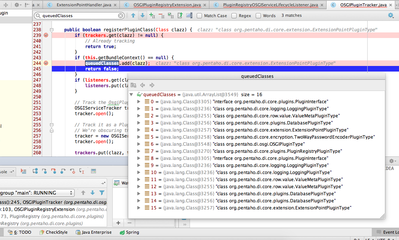Close ExtensionPointHandler.java tab
The height and width of the screenshot is (240, 399).
tap(115, 5)
